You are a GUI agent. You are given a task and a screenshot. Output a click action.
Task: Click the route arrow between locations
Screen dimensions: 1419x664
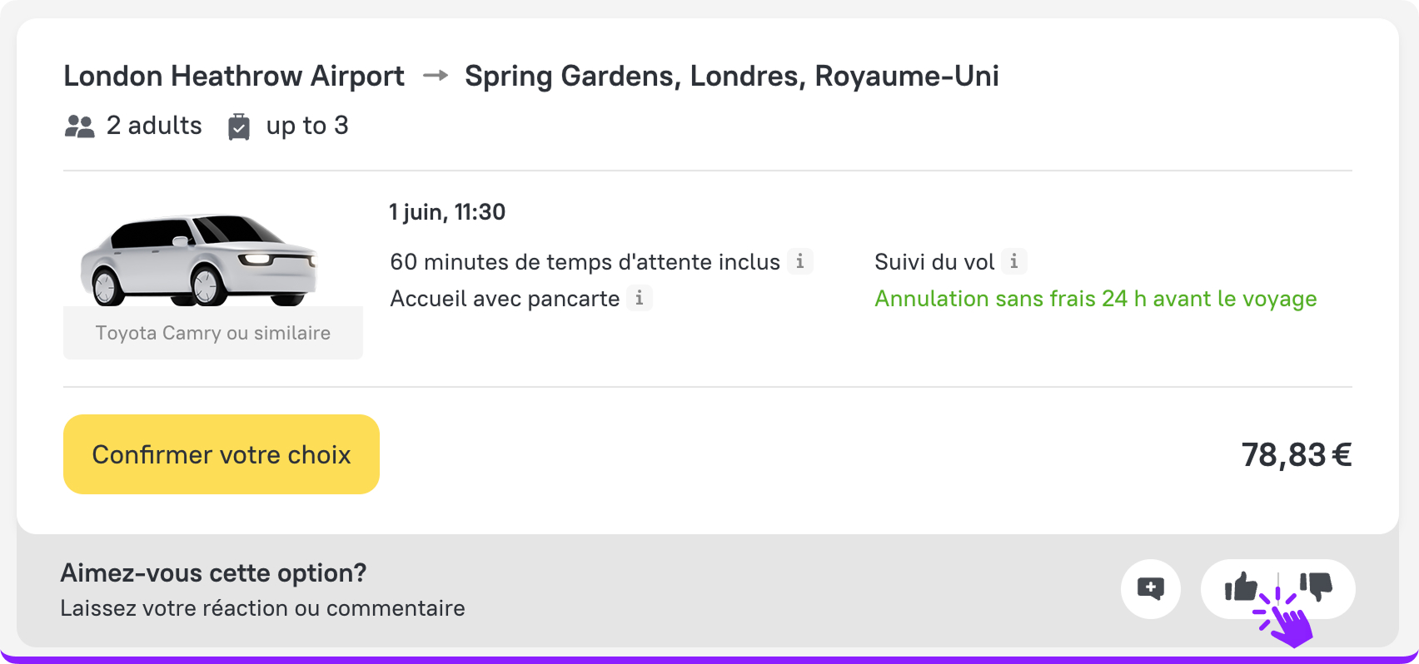point(436,76)
